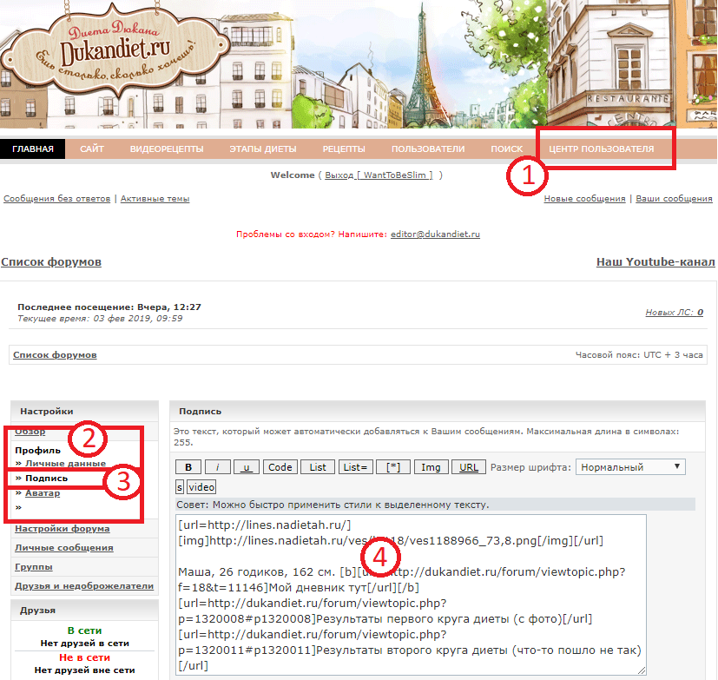Image resolution: width=718 pixels, height=680 pixels.
Task: Insert Code BBCode tag
Action: [280, 467]
